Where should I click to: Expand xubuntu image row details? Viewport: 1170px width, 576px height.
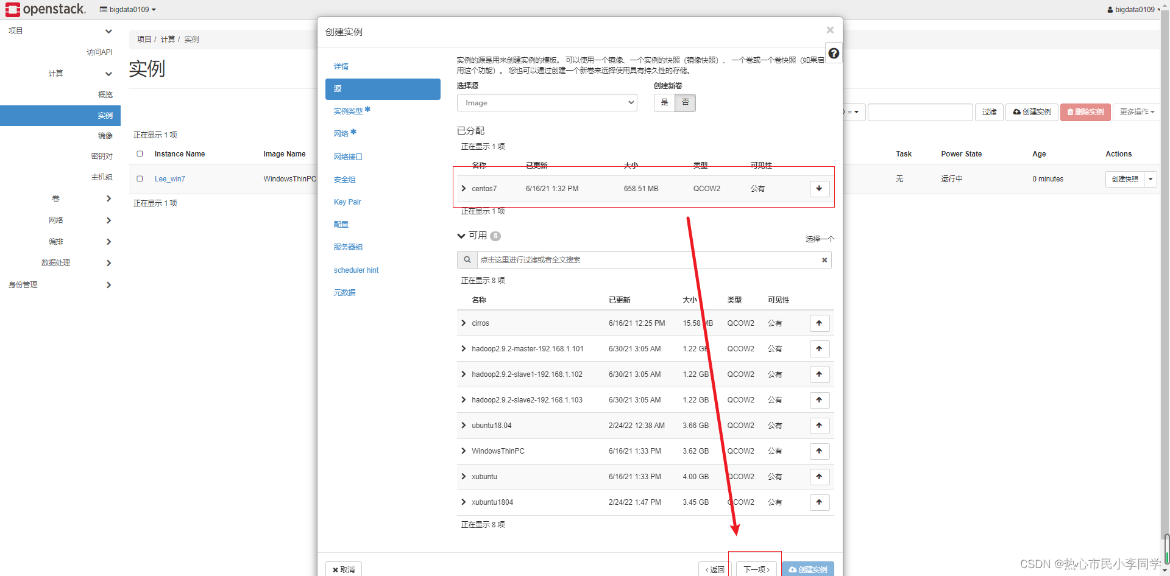pyautogui.click(x=464, y=477)
